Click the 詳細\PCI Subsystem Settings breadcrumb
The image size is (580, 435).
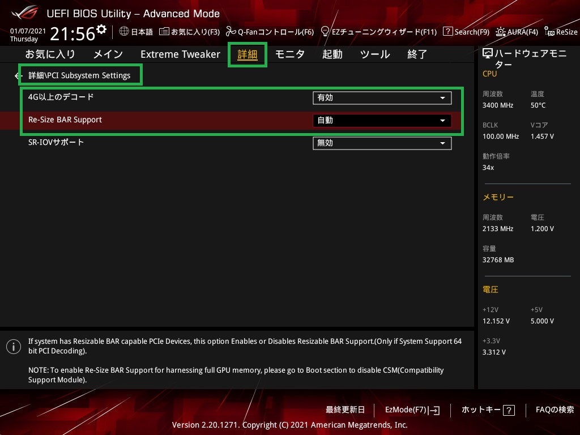(79, 75)
